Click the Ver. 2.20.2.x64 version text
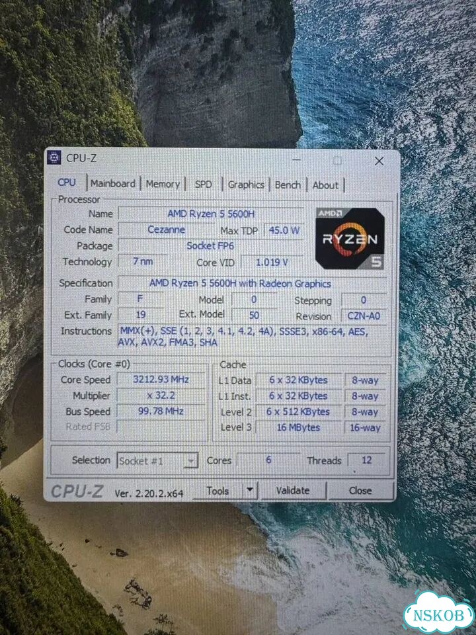Viewport: 476px width, 635px height. [x=149, y=493]
